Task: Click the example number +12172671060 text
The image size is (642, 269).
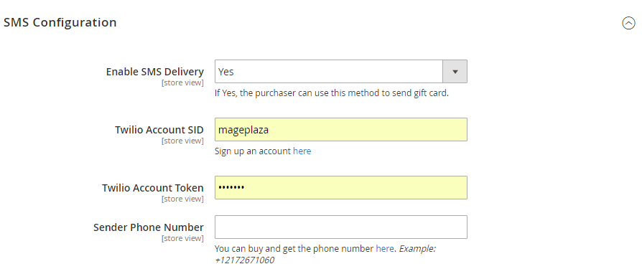Action: pos(244,260)
